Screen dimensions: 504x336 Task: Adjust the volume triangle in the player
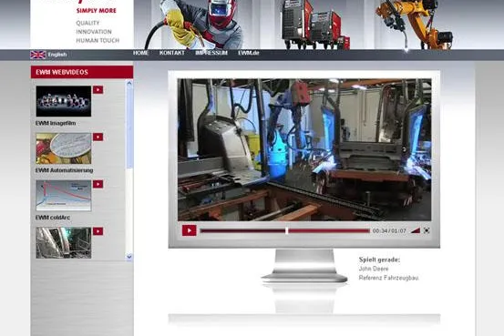pos(416,230)
